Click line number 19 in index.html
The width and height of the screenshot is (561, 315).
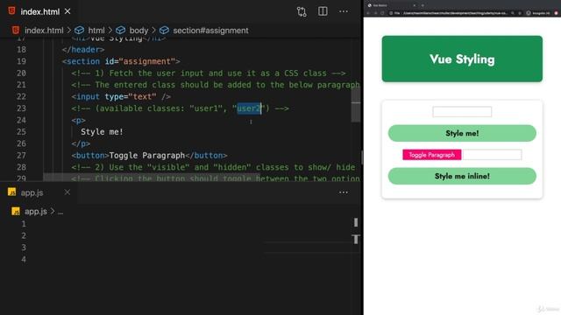click(x=21, y=61)
